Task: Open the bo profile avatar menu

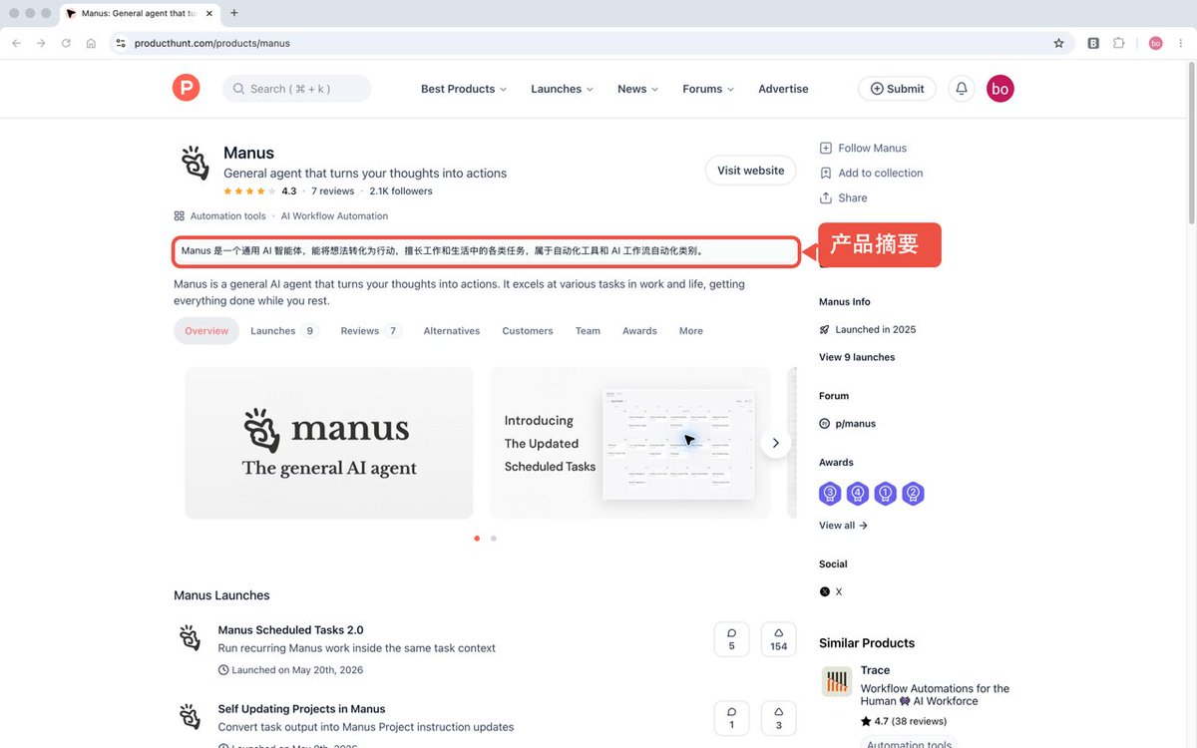Action: tap(1000, 89)
